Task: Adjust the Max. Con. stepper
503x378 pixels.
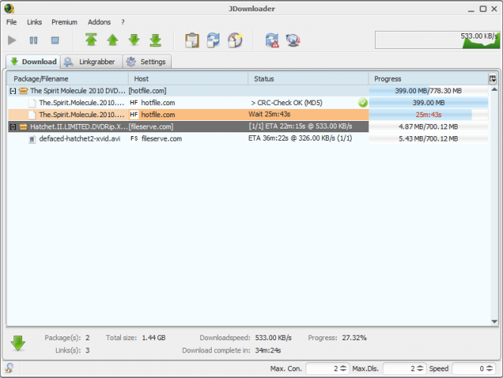Action: (x=343, y=368)
